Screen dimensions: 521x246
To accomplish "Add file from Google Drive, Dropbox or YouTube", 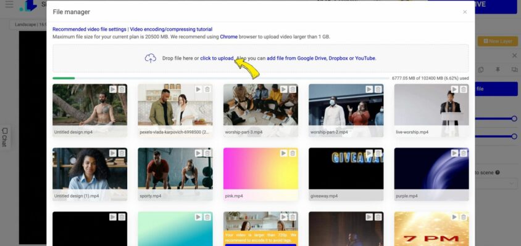I will point(321,58).
